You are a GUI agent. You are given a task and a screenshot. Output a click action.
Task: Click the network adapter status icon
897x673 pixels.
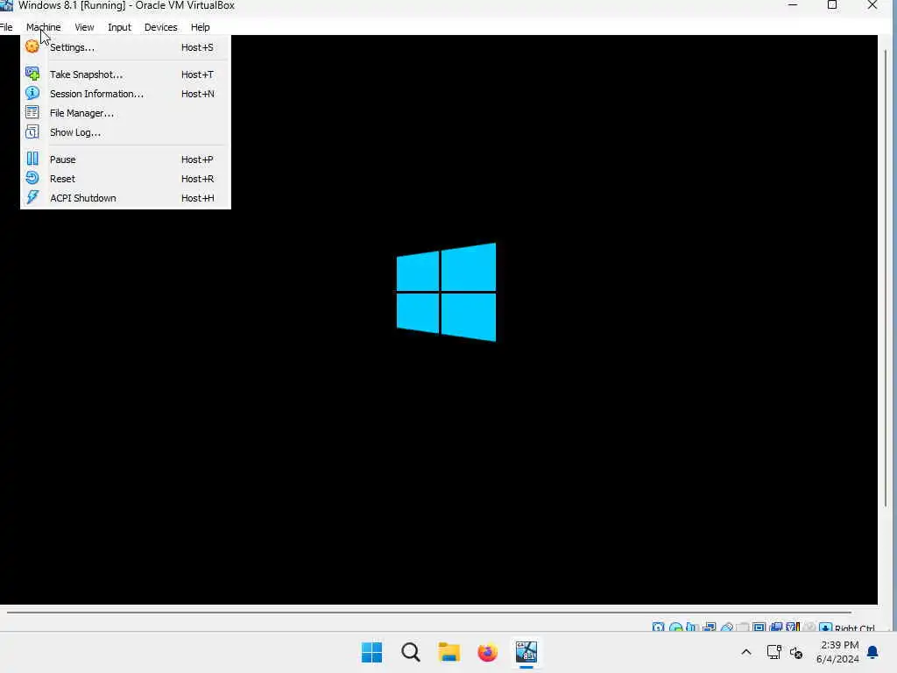(x=710, y=627)
